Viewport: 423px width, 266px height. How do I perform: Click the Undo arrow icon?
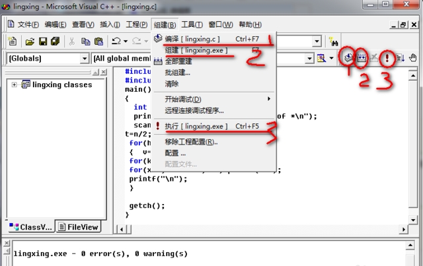pyautogui.click(x=116, y=41)
